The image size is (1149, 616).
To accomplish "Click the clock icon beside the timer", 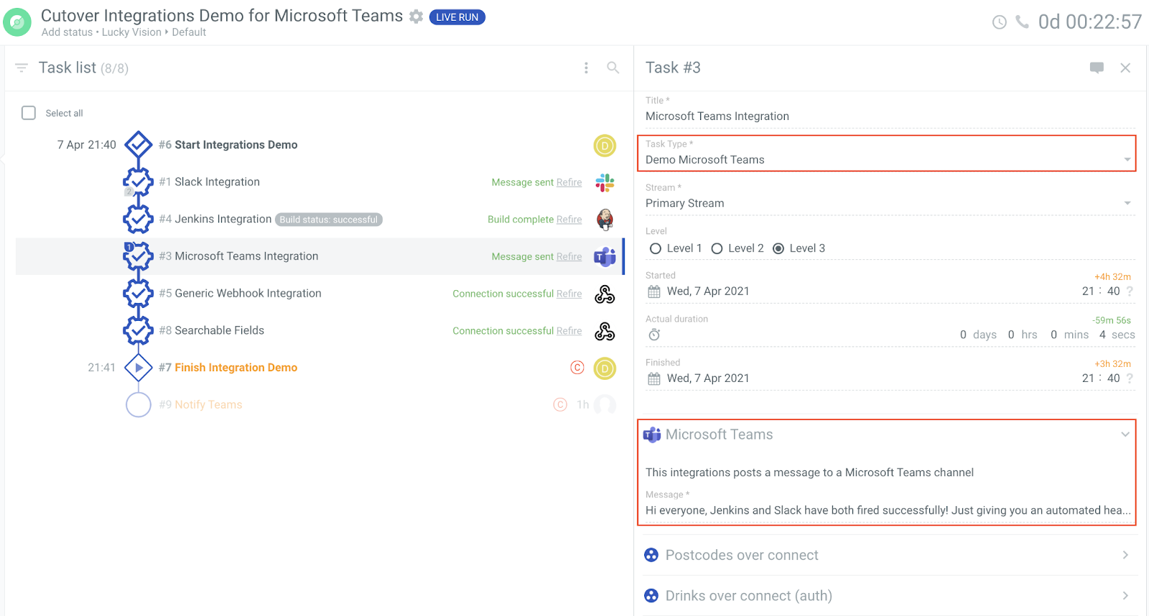I will coord(999,22).
